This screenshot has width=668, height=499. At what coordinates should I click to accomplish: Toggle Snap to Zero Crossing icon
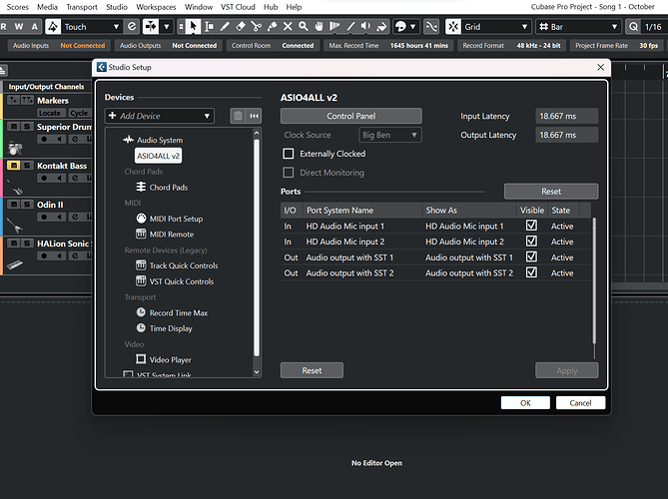(431, 26)
